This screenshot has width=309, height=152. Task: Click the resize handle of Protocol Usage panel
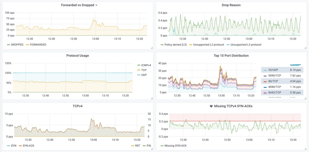click(x=151, y=99)
